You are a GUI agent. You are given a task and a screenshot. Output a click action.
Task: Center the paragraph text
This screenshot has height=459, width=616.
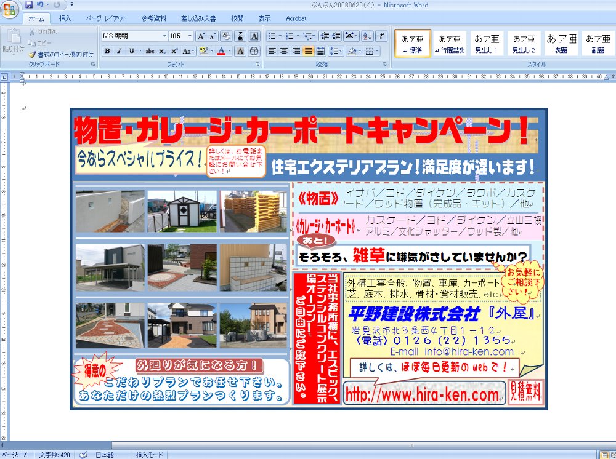(x=284, y=51)
